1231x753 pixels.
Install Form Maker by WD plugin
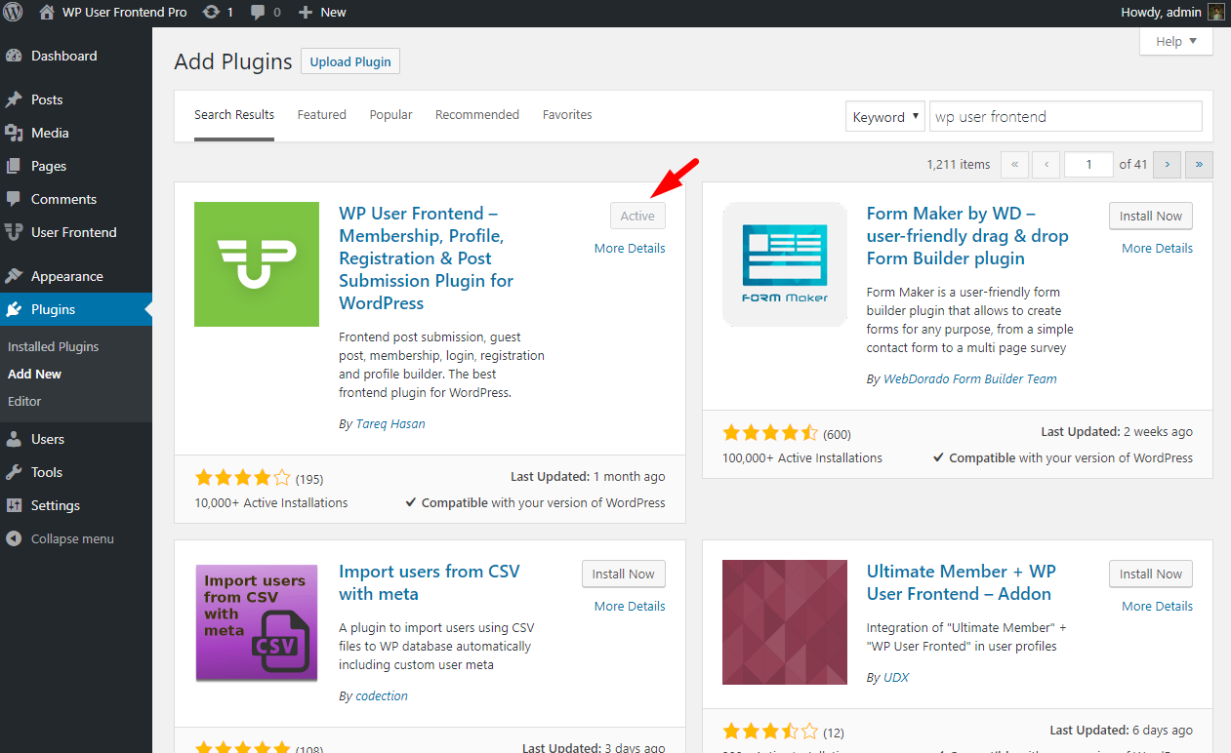pos(1150,216)
